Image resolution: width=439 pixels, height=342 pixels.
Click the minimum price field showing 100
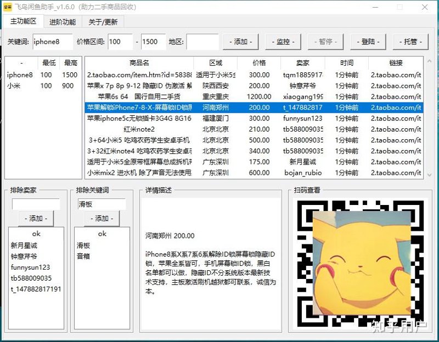120,42
